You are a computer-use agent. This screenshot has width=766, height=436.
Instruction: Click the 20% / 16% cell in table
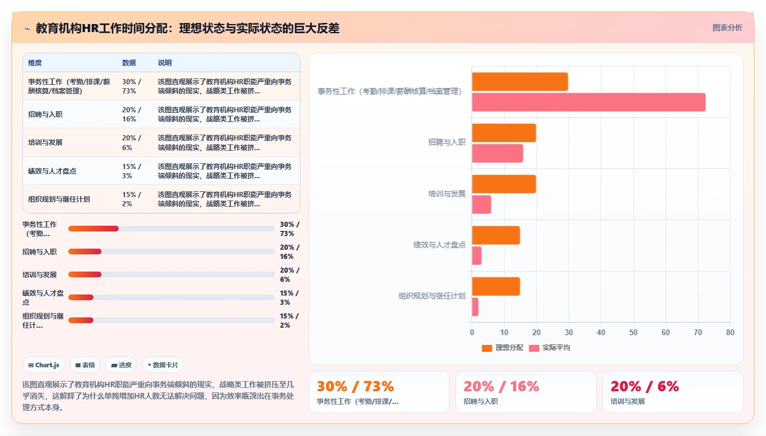tap(135, 115)
